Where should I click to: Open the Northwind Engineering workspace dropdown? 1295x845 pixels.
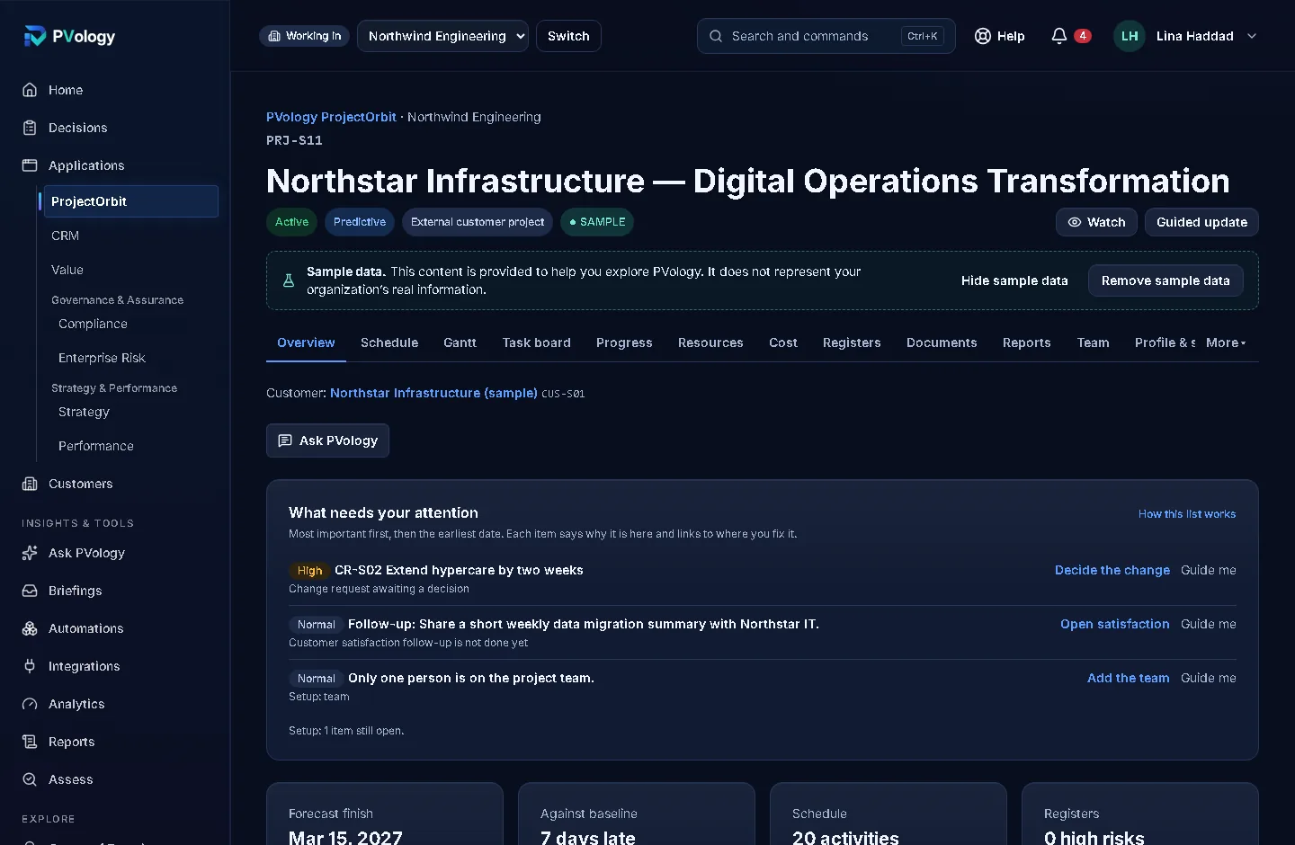[x=442, y=36]
